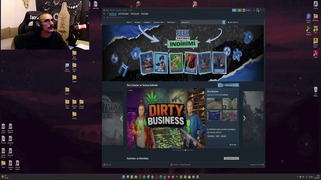Expand the Göz at dropdown
The image size is (321, 180).
130,22
